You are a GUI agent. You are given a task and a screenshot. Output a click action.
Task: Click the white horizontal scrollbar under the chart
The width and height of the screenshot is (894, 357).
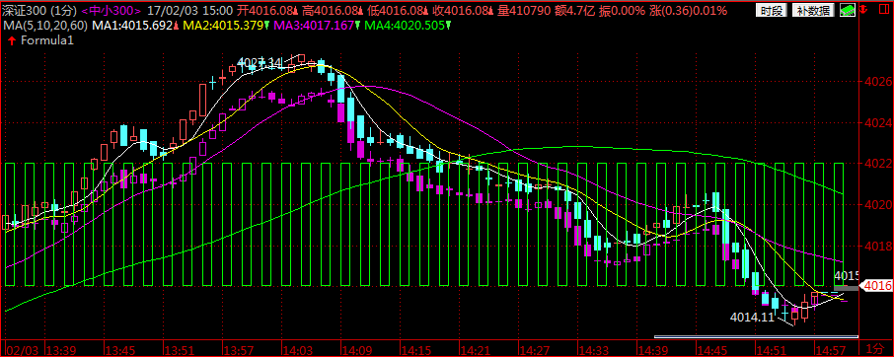click(756, 336)
